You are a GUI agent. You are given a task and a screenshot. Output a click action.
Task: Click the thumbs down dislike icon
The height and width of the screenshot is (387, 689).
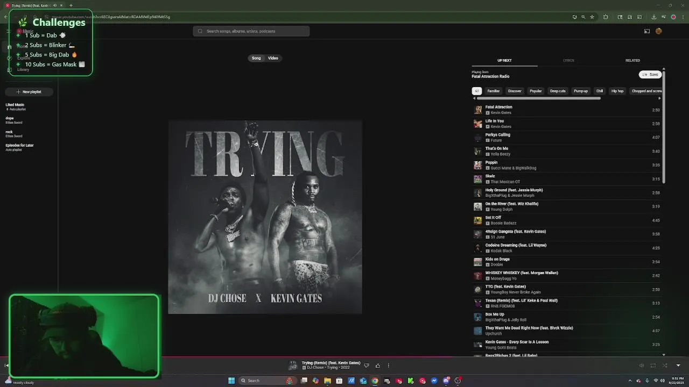[x=367, y=365]
